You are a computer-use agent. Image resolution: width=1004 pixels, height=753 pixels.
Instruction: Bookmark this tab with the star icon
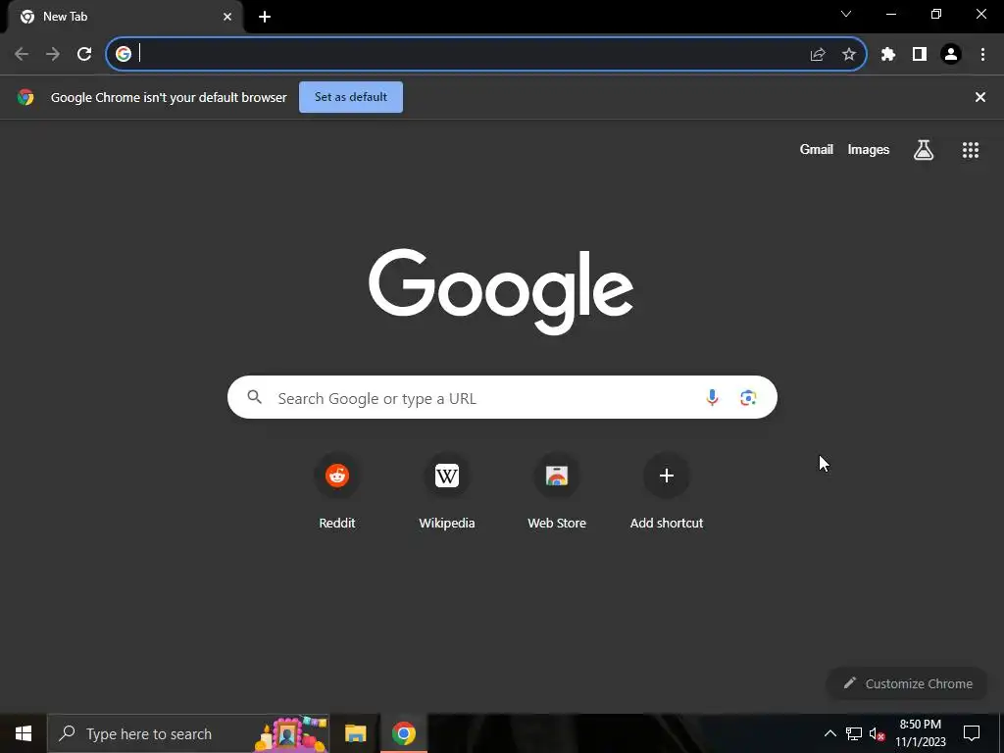click(x=849, y=55)
